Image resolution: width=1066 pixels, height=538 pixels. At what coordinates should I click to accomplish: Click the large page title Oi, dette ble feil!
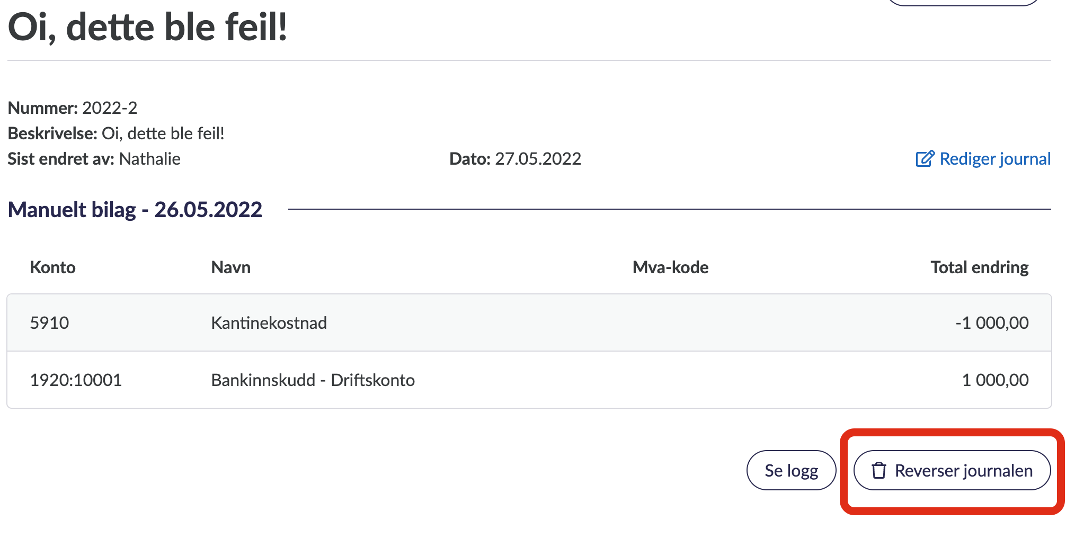(x=148, y=28)
